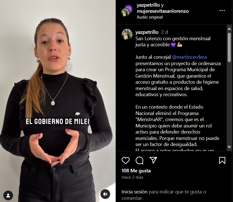Click the caption scrollbar up arrow
The image size is (233, 202).
tap(229, 29)
